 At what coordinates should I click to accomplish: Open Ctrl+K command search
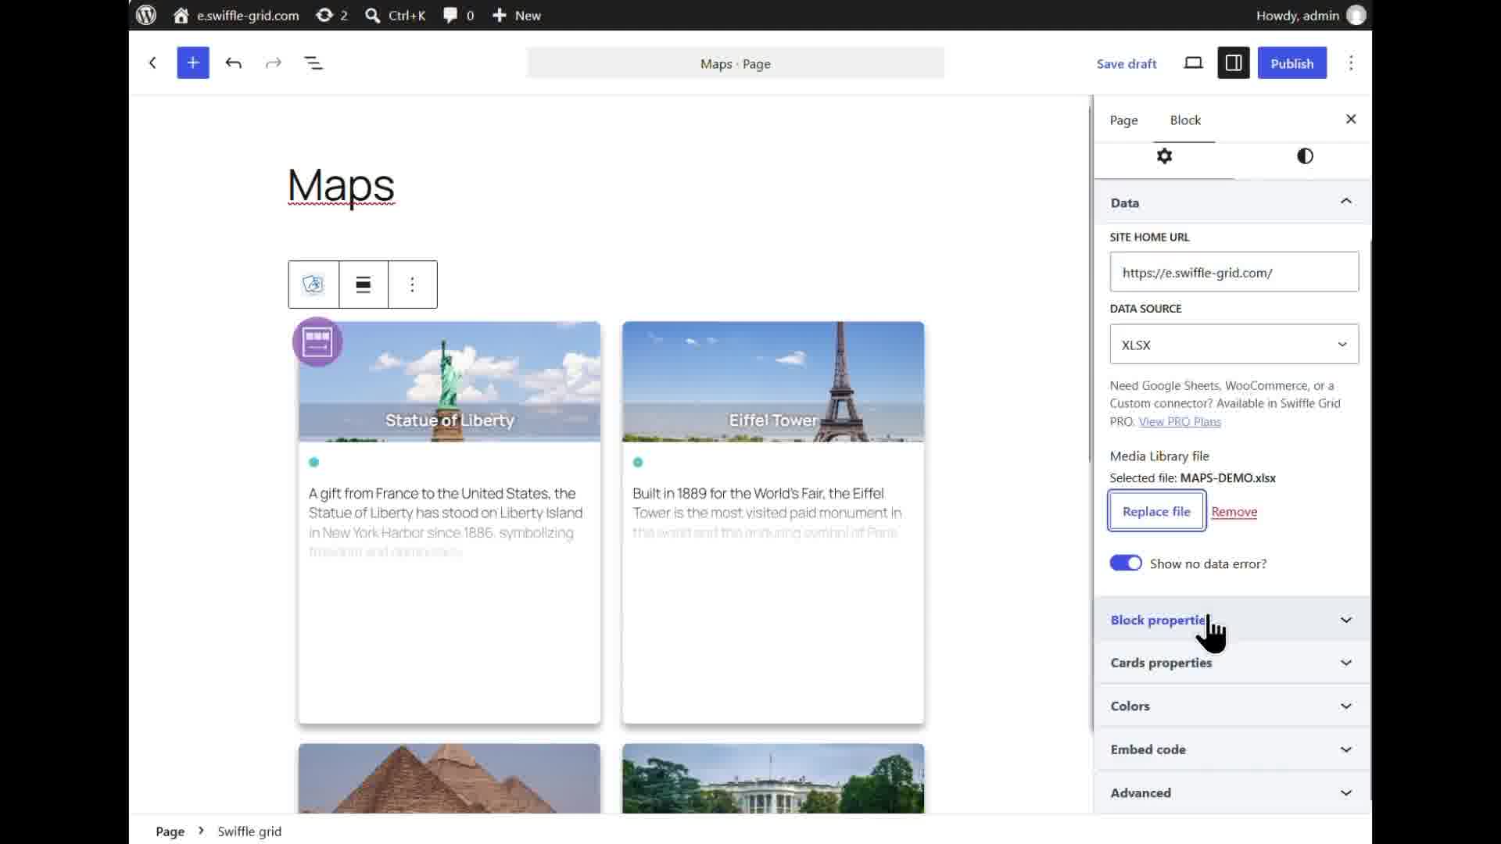pos(396,15)
